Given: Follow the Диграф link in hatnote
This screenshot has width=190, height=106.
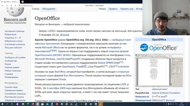Looking at the screenshot, I should [x=64, y=35].
